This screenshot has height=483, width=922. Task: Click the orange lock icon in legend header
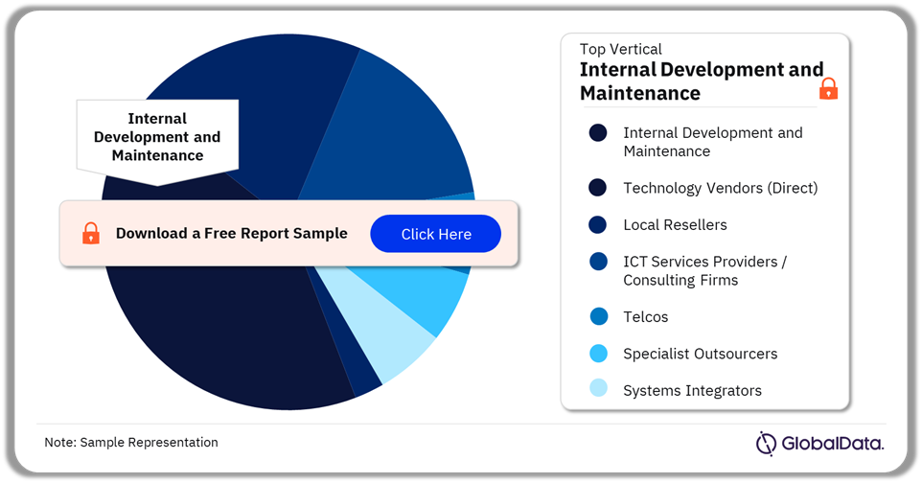[x=828, y=89]
